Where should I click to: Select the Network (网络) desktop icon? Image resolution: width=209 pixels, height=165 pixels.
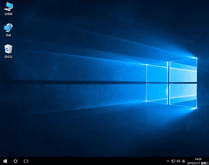8,30
